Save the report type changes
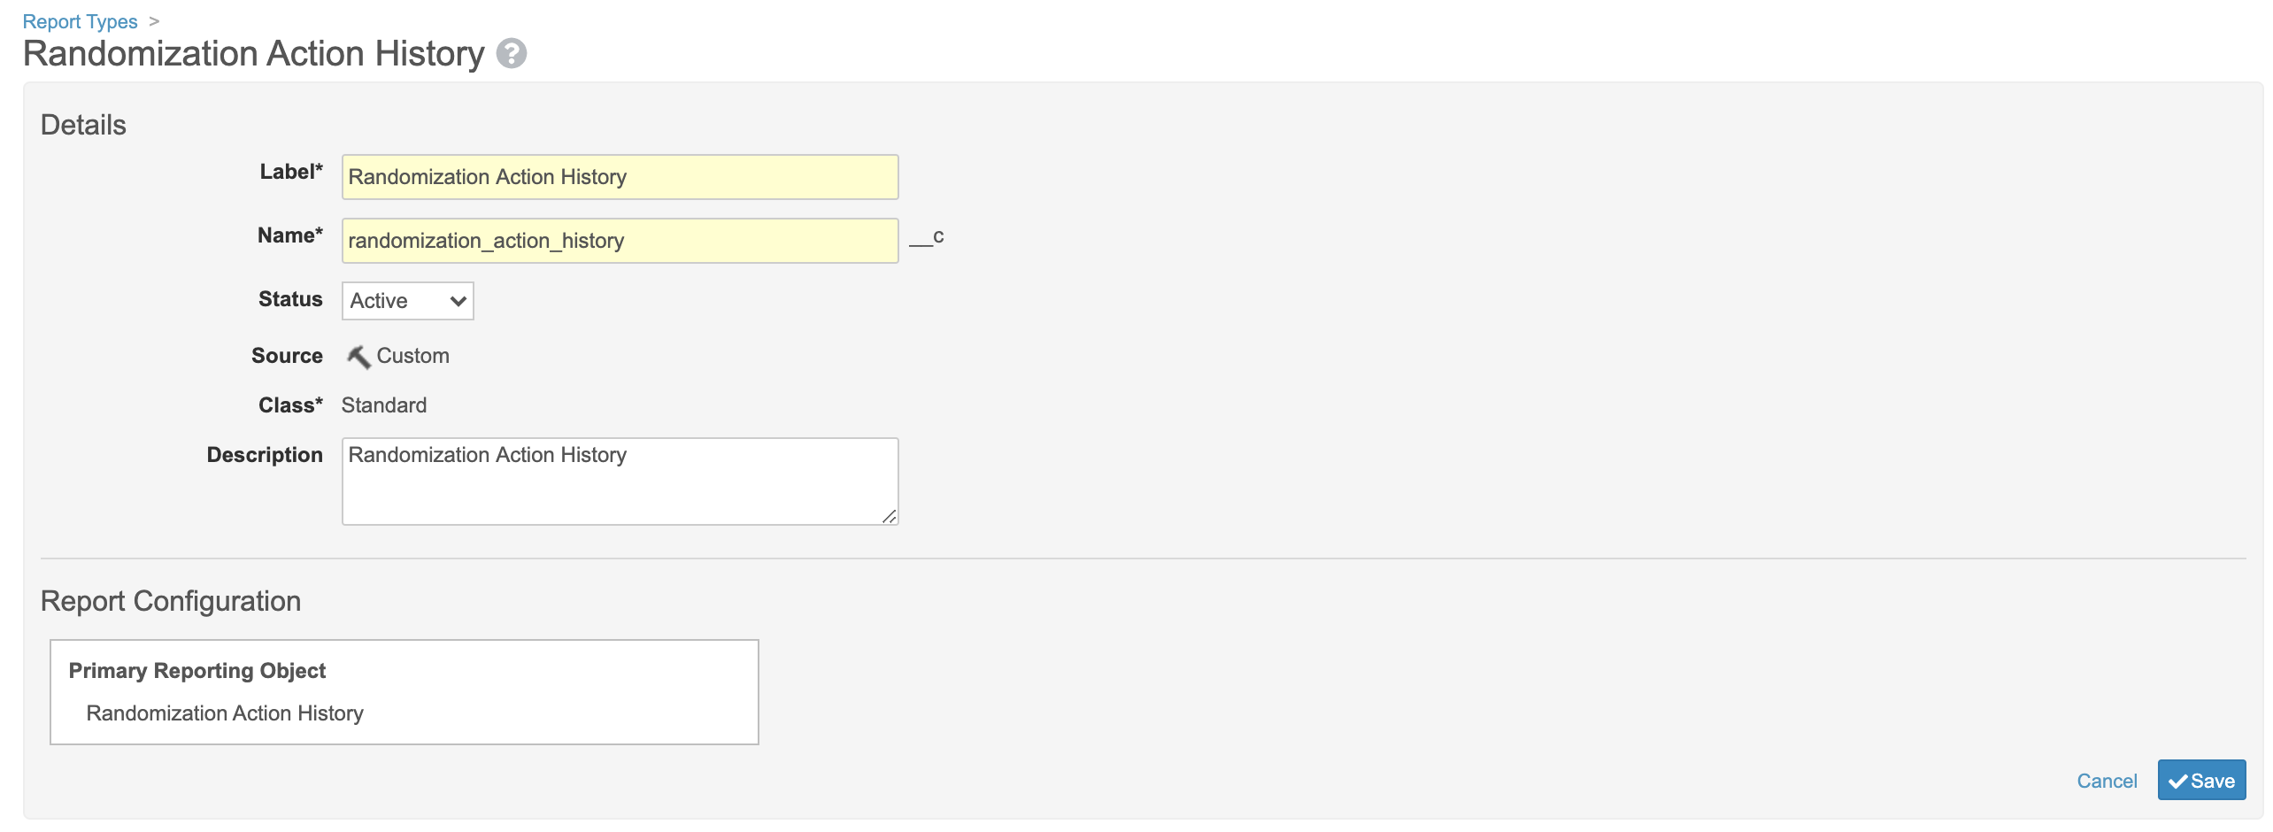The width and height of the screenshot is (2273, 832). tap(2201, 781)
